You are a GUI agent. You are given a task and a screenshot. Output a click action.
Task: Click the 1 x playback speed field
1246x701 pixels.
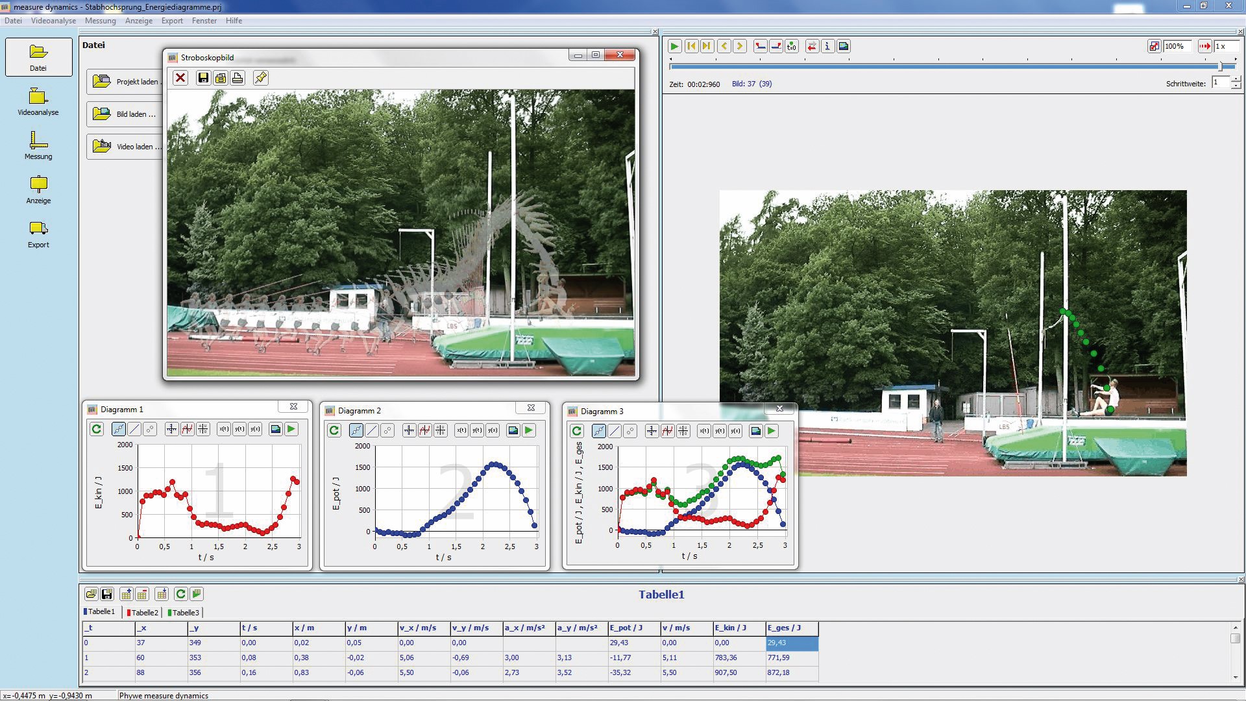click(x=1226, y=46)
